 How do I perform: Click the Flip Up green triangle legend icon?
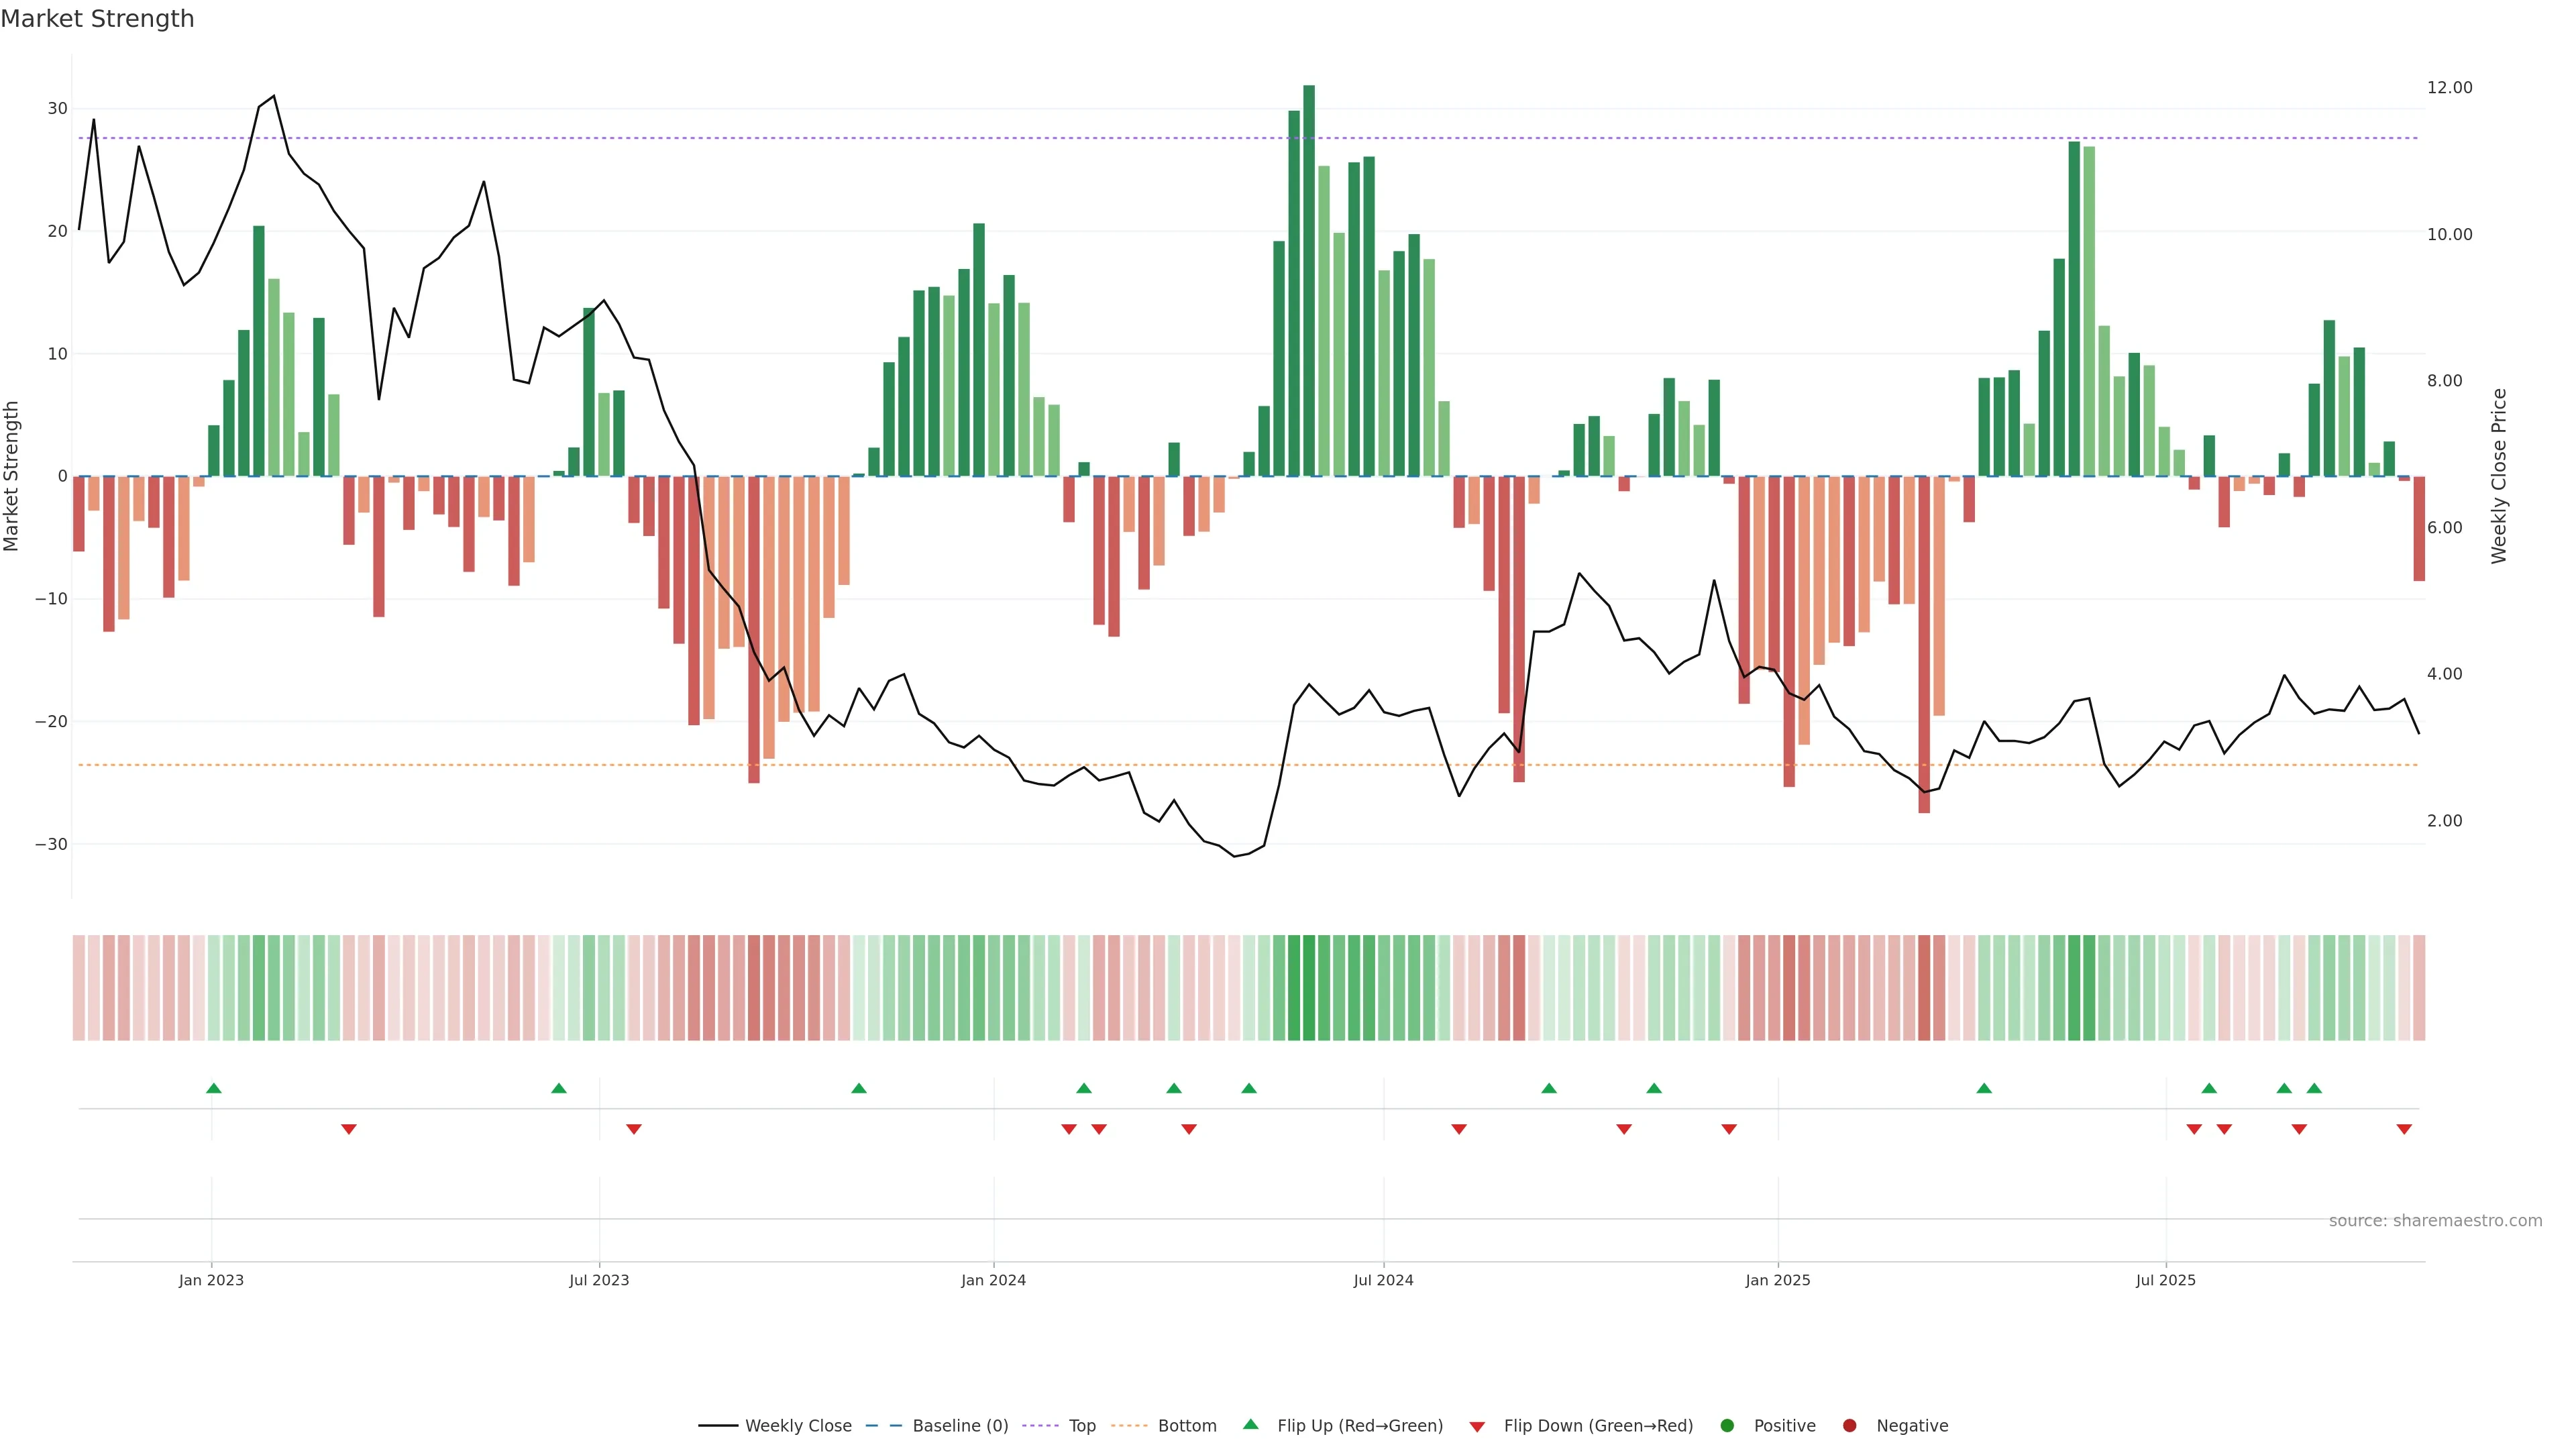(x=1250, y=1425)
